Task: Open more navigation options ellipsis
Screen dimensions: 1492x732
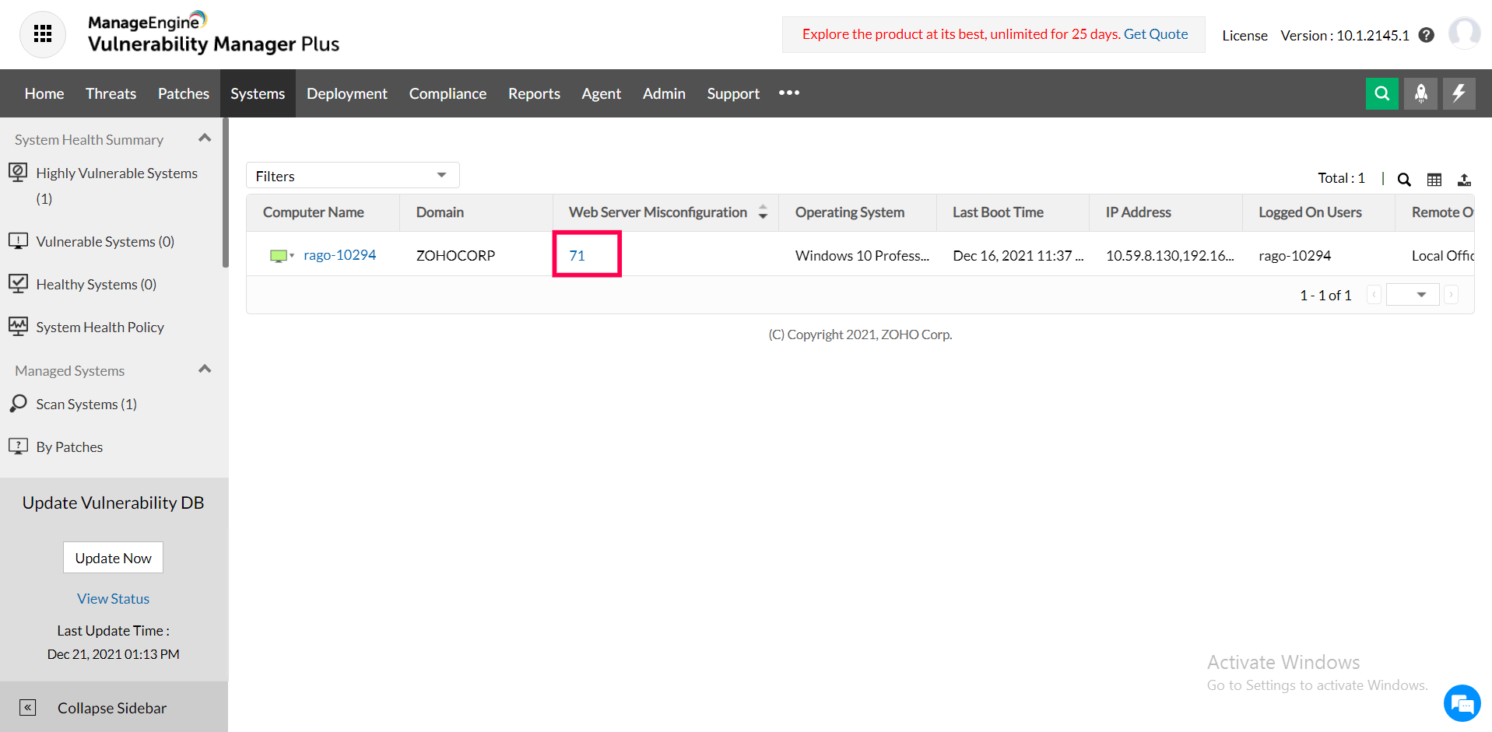Action: click(789, 93)
